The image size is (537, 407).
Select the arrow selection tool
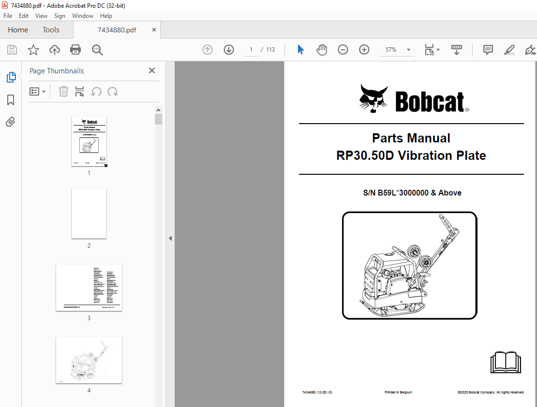[x=301, y=50]
